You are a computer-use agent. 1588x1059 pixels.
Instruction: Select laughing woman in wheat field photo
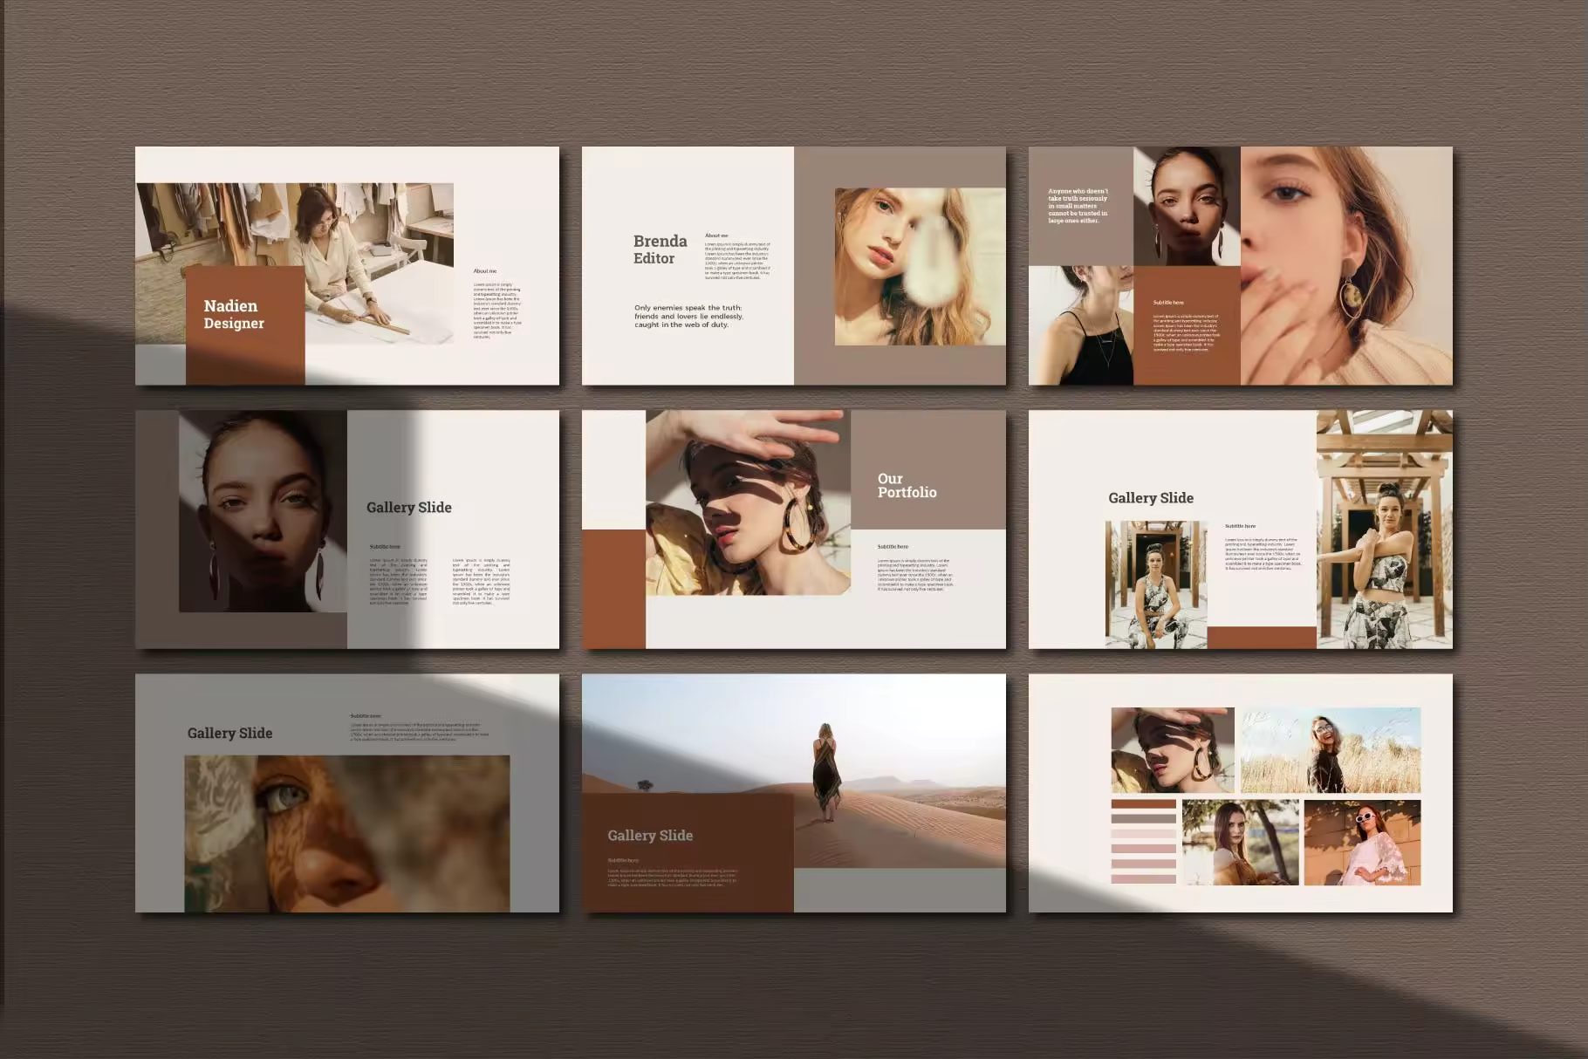(x=1331, y=750)
